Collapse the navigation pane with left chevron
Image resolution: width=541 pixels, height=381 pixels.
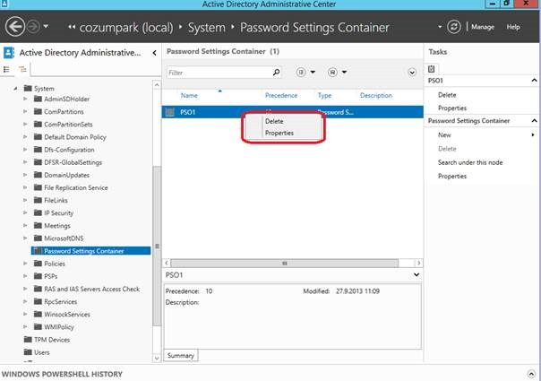pos(155,53)
